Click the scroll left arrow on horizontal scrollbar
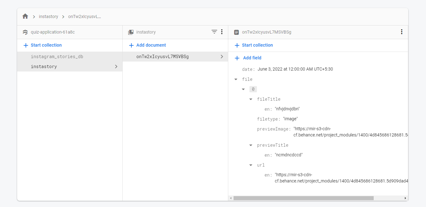The height and width of the screenshot is (207, 426). coord(231,198)
